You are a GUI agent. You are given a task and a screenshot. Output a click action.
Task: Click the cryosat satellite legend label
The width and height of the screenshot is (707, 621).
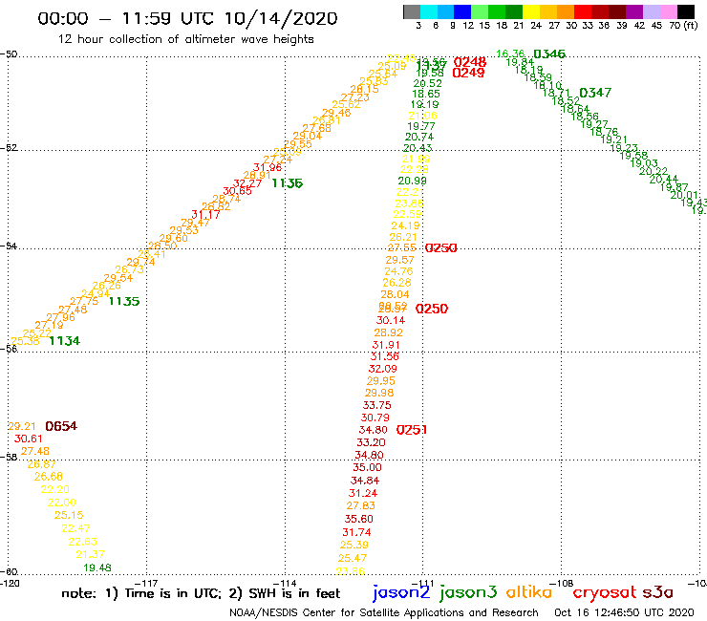605,593
